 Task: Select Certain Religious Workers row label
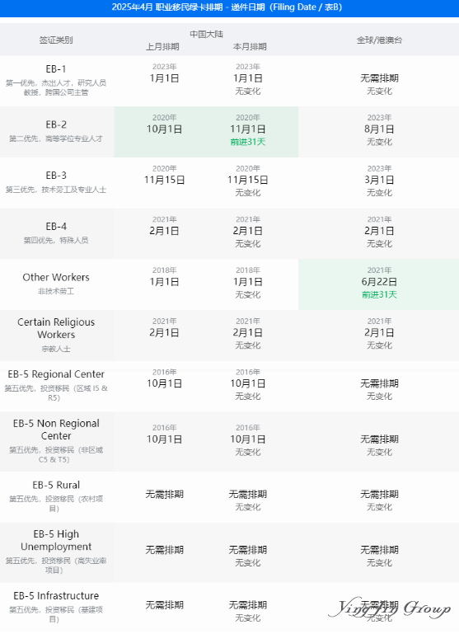pyautogui.click(x=56, y=328)
